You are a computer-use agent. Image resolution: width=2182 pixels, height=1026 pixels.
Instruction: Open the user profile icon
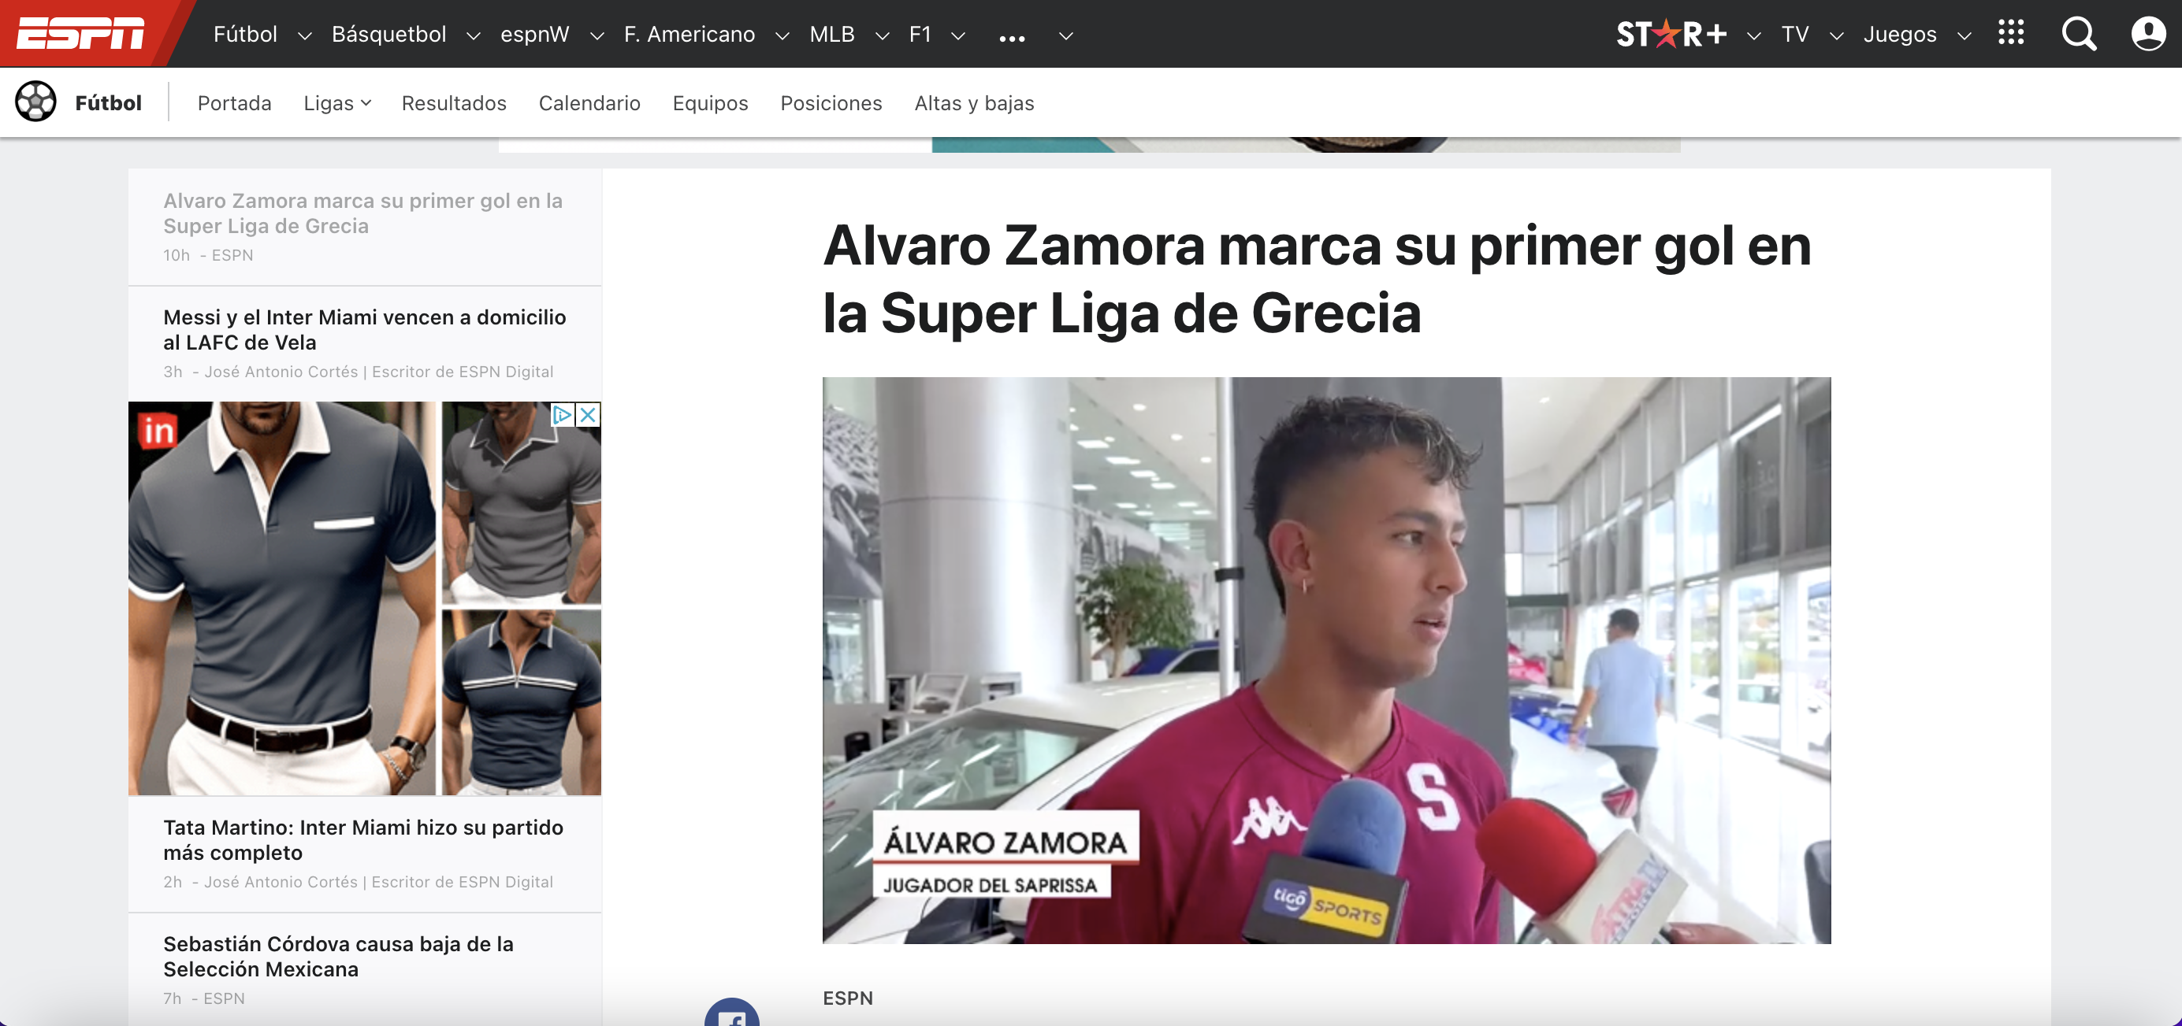(2147, 34)
